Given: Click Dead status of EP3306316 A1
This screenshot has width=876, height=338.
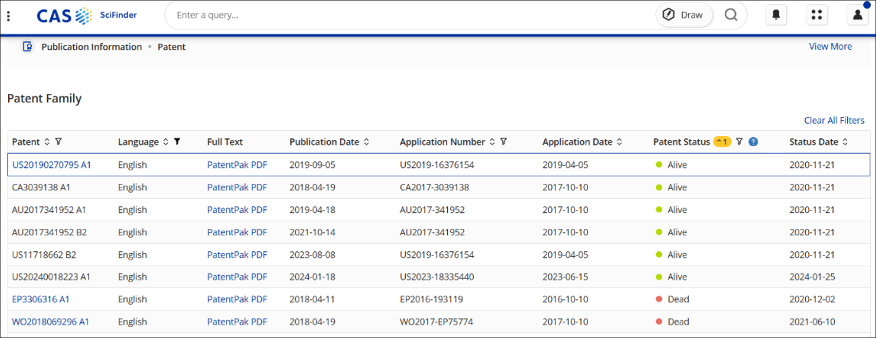Looking at the screenshot, I should point(673,300).
